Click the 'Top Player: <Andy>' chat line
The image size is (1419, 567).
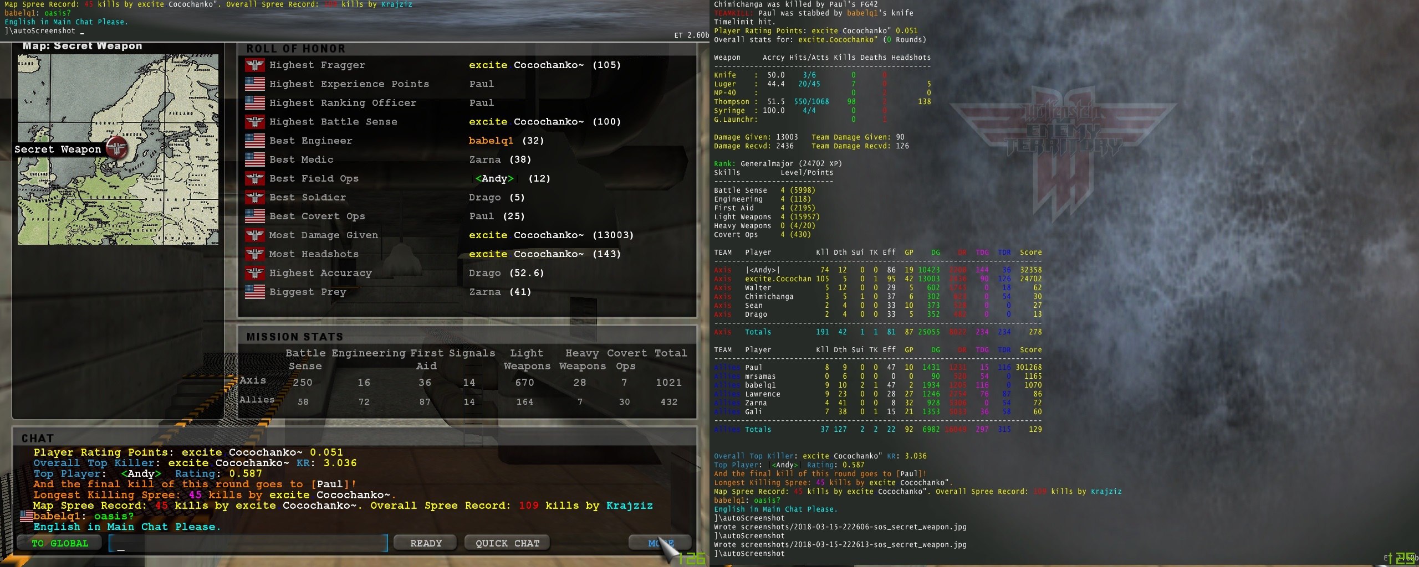[x=147, y=474]
